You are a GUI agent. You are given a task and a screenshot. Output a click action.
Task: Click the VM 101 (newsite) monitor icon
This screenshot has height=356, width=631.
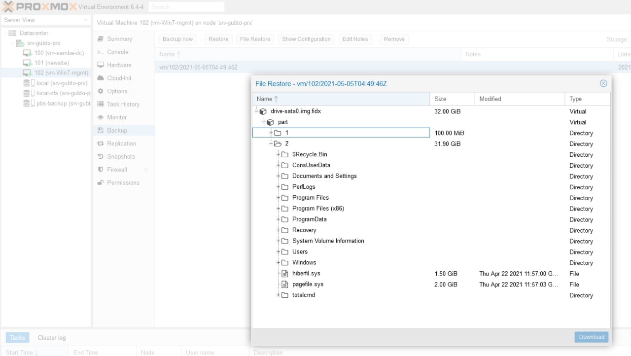(x=28, y=63)
